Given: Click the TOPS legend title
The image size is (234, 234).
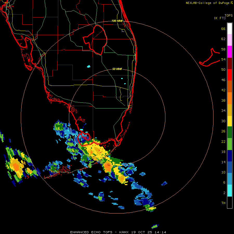Looking at the screenshot, I should (229, 15).
